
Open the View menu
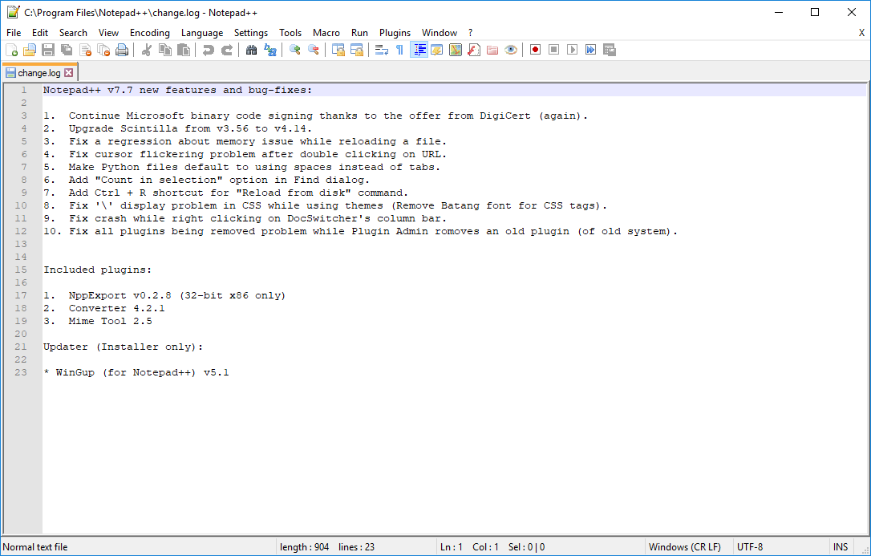109,33
